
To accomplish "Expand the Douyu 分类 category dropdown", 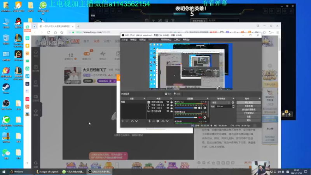I will click(107, 41).
